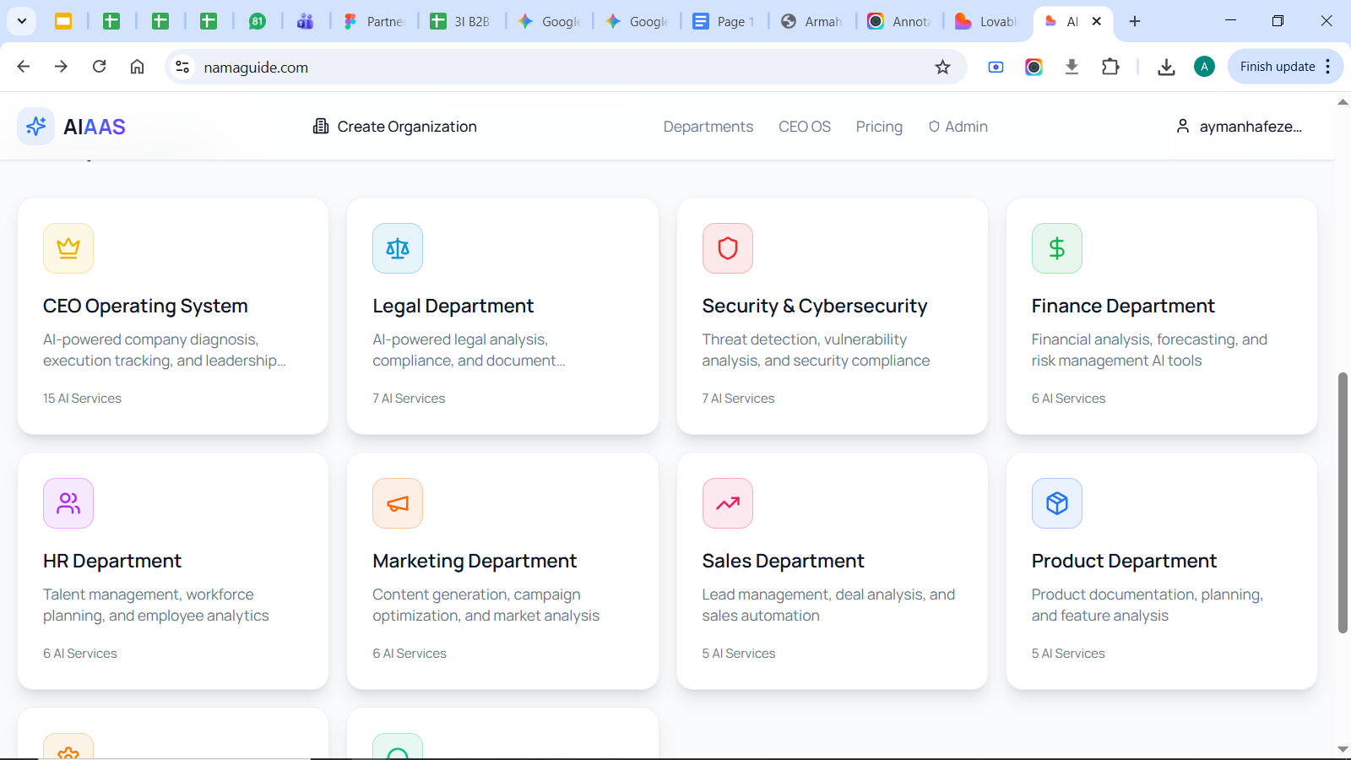The width and height of the screenshot is (1351, 760).
Task: Open Chrome menu with three dots
Action: click(1328, 67)
